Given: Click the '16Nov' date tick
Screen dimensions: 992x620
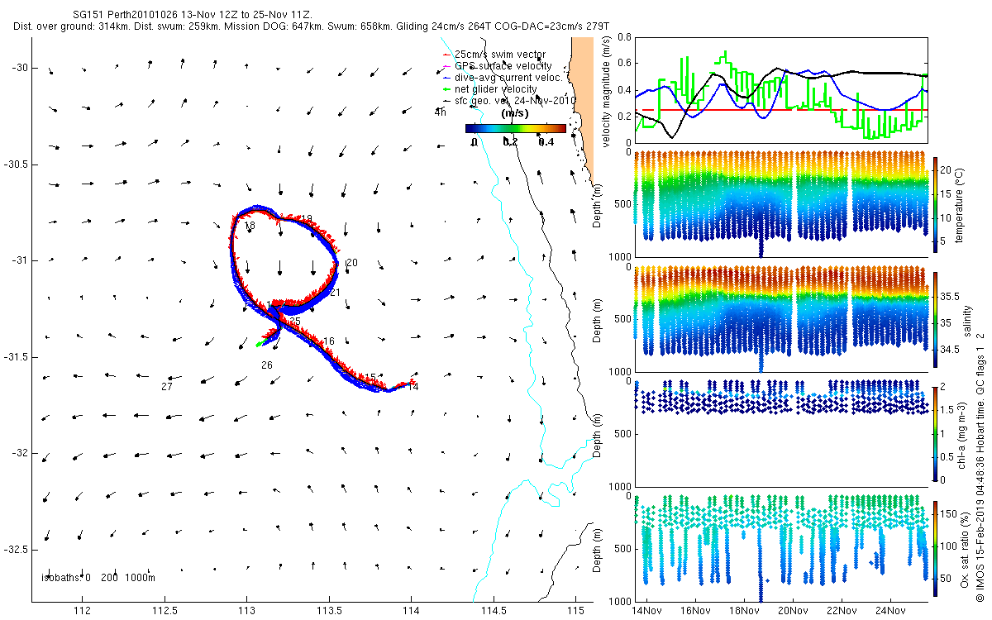Looking at the screenshot, I should [x=695, y=611].
